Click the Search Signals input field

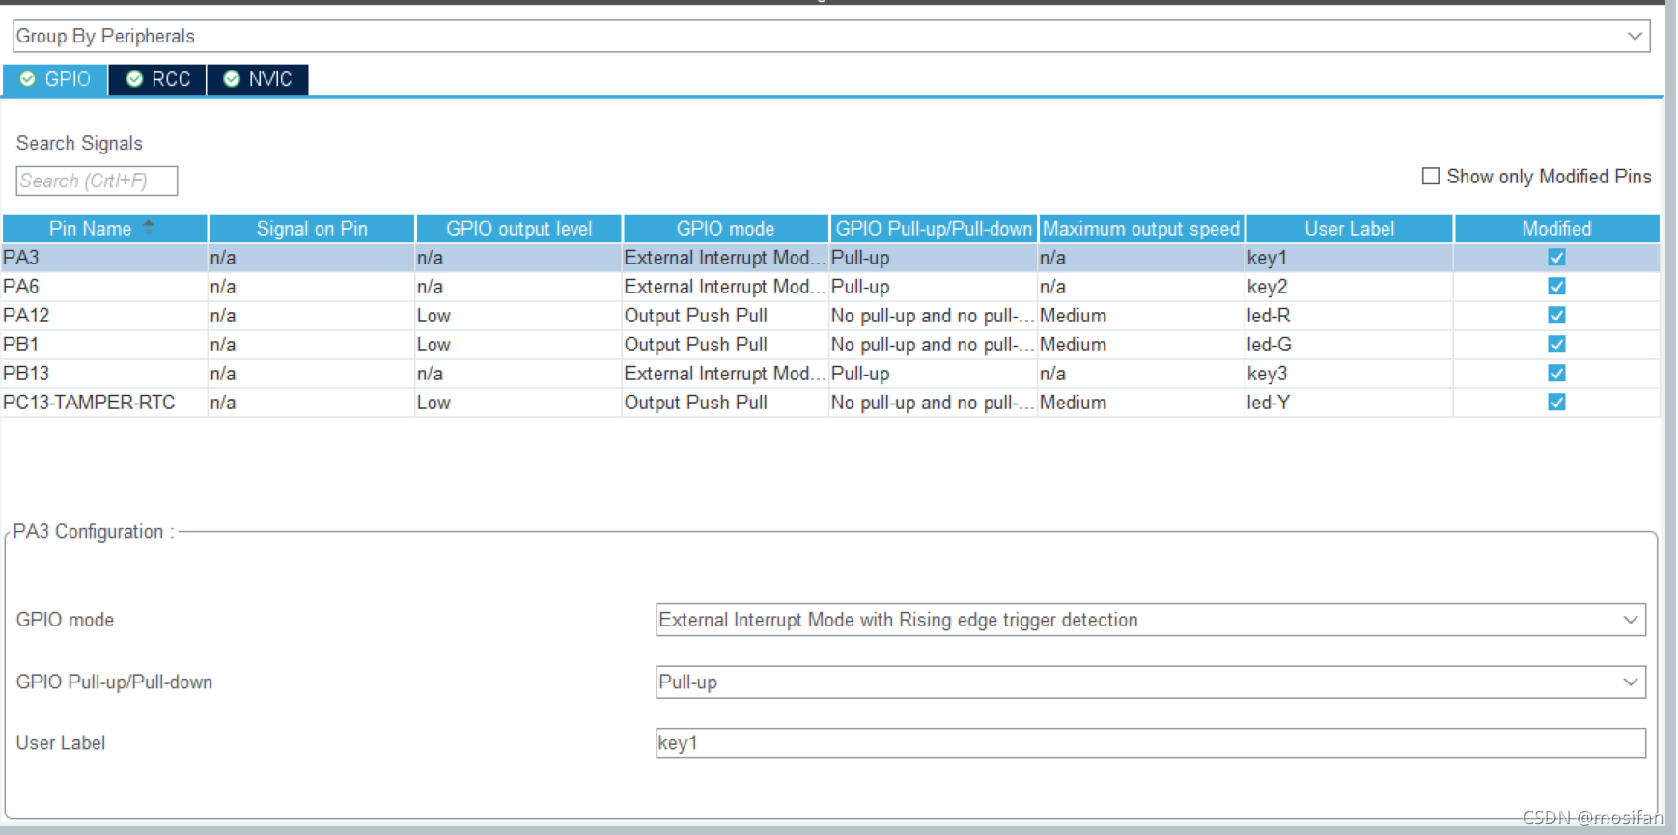(97, 181)
